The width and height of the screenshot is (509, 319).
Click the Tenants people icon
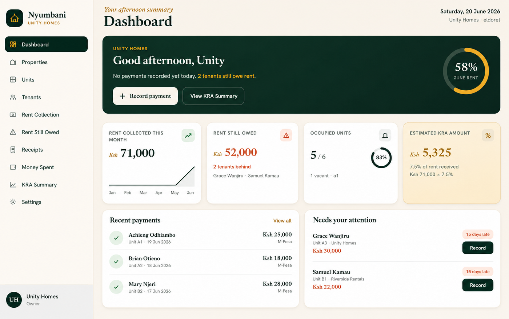[13, 97]
